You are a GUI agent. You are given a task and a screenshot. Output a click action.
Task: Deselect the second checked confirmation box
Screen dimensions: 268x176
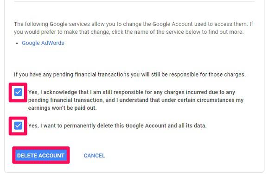coord(18,126)
